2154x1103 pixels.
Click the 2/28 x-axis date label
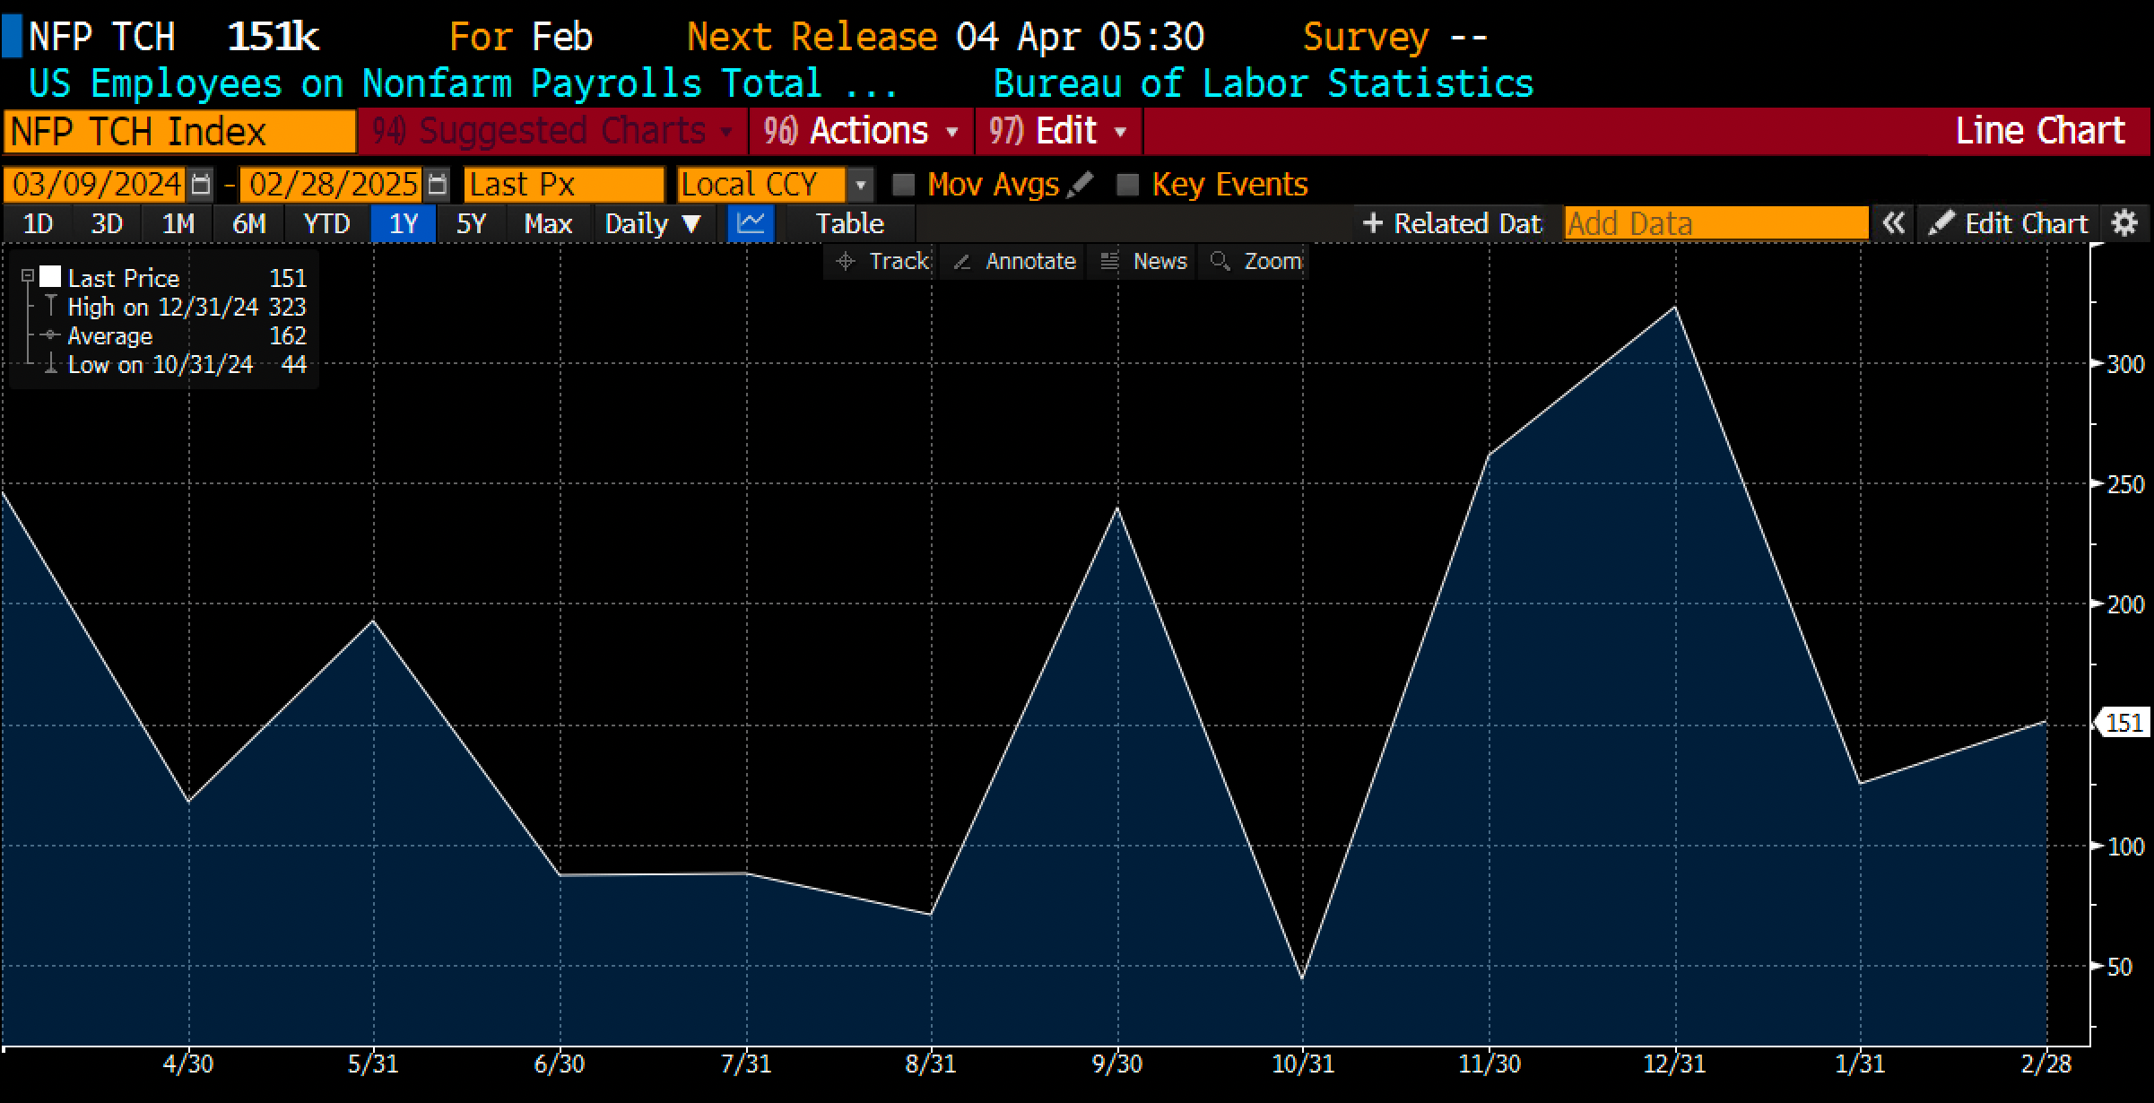pyautogui.click(x=2046, y=1064)
